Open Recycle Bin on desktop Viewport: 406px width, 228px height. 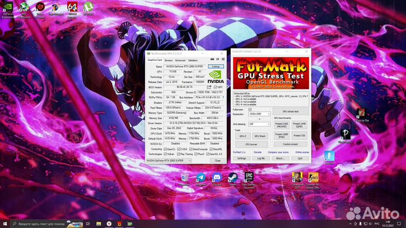click(184, 180)
